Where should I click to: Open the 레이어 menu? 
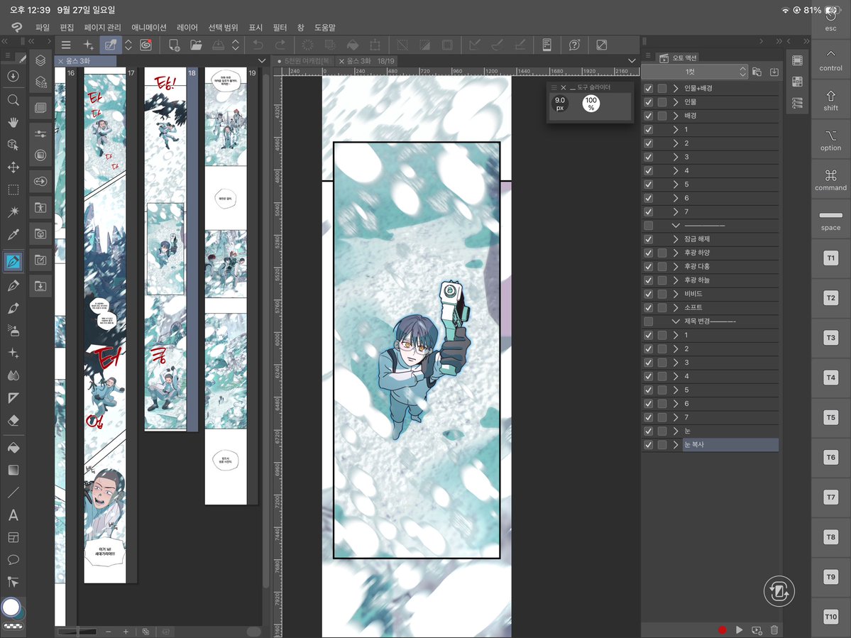tap(187, 27)
